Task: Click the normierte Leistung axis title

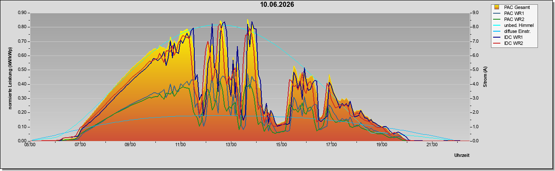Action: coord(9,77)
